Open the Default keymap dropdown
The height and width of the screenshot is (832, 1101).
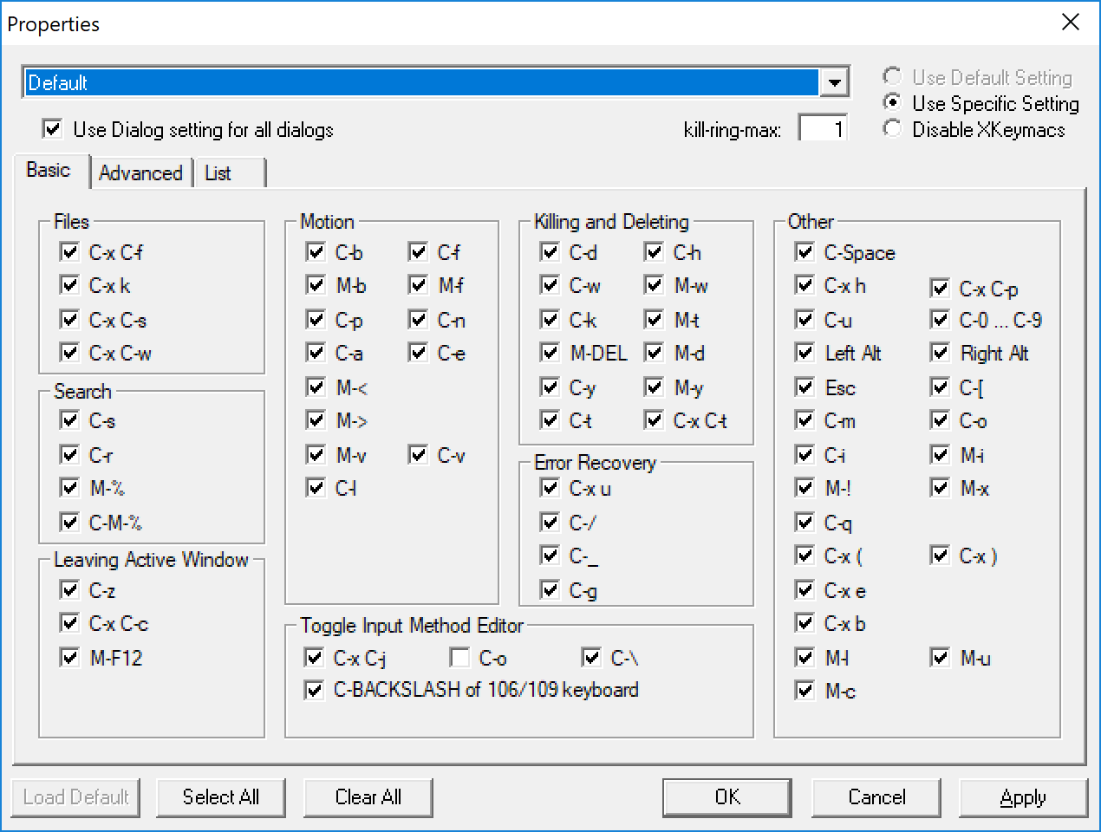(834, 82)
